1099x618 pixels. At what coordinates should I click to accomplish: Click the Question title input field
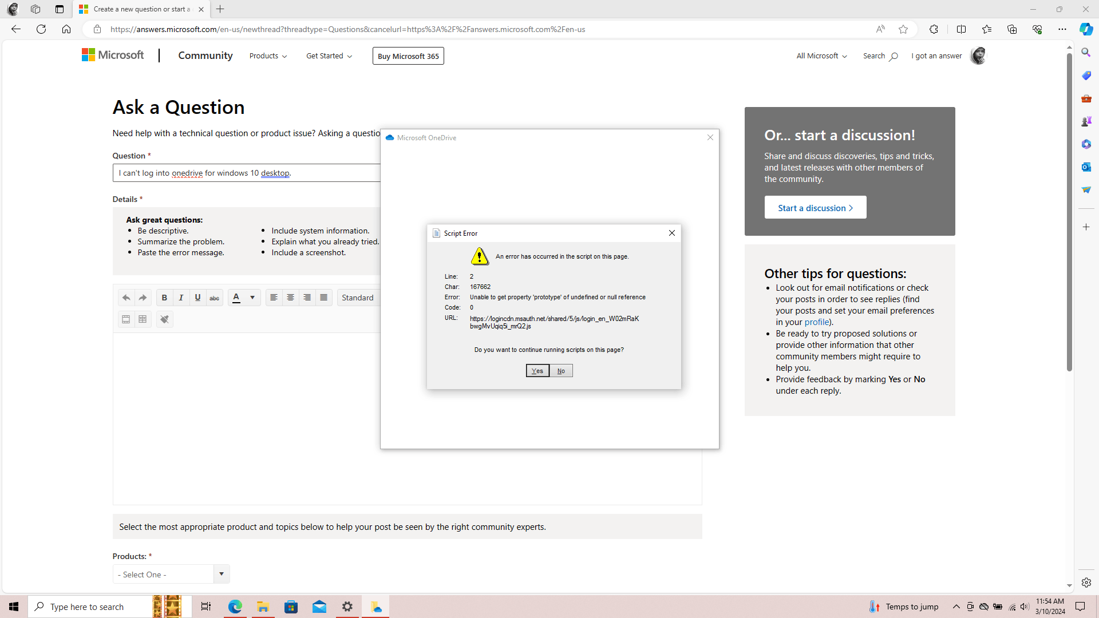pyautogui.click(x=246, y=173)
